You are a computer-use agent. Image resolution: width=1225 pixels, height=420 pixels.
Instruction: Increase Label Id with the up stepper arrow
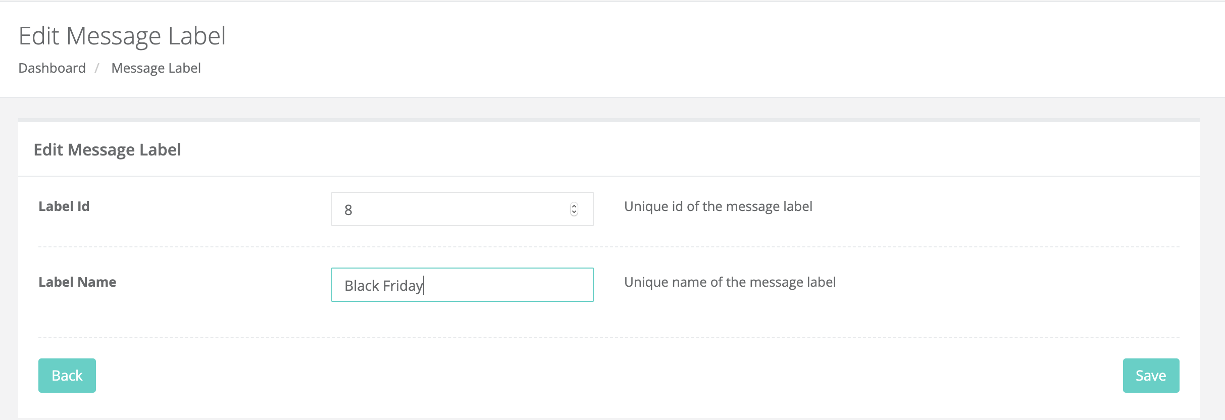click(x=574, y=206)
